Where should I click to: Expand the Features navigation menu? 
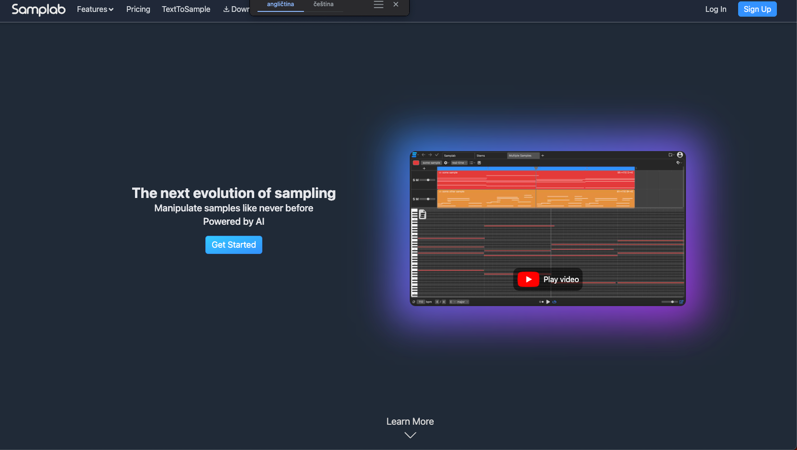click(x=95, y=9)
